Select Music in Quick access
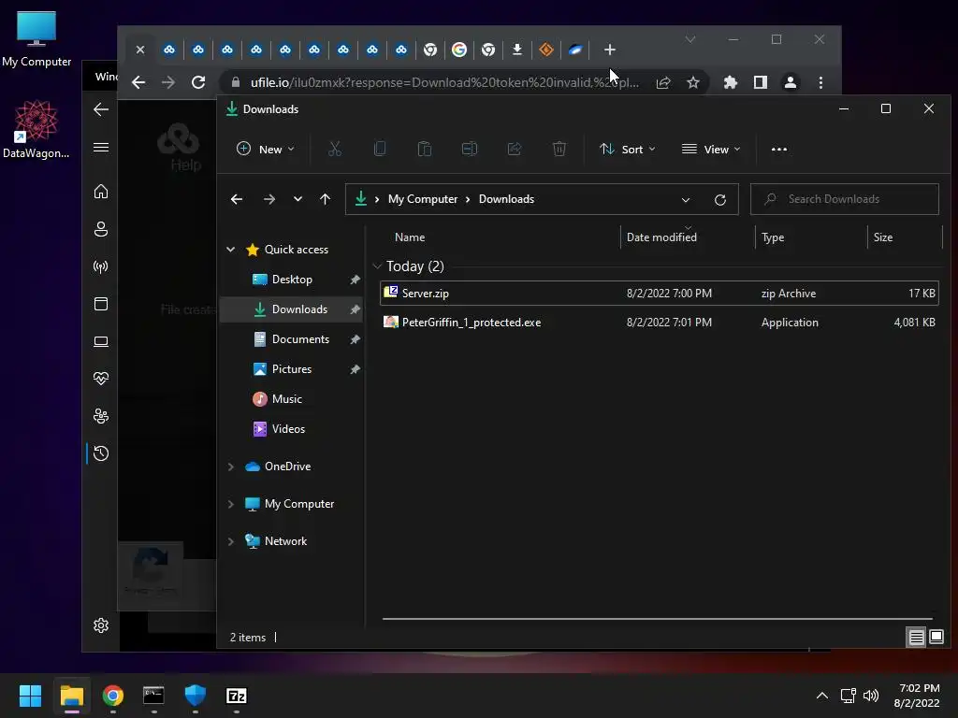 point(291,398)
